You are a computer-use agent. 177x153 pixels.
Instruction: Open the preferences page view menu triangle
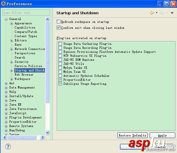(172, 13)
